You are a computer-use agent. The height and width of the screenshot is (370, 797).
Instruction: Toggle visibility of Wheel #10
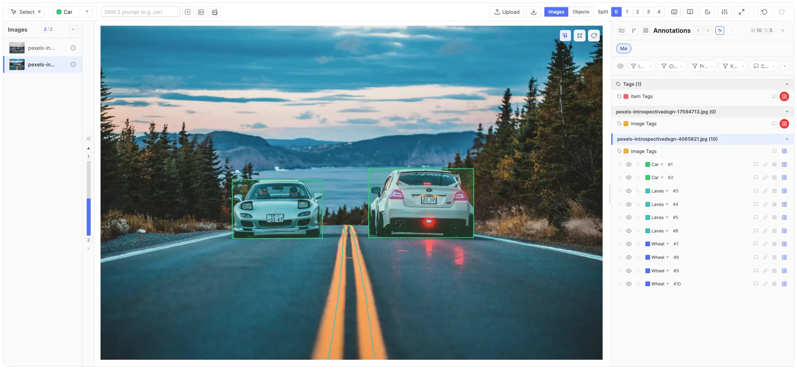pos(629,284)
